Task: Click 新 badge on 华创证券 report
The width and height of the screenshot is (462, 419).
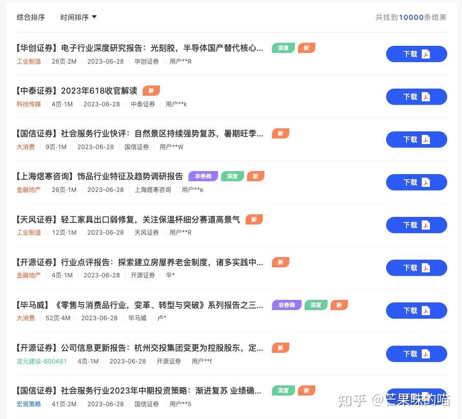Action: (307, 48)
